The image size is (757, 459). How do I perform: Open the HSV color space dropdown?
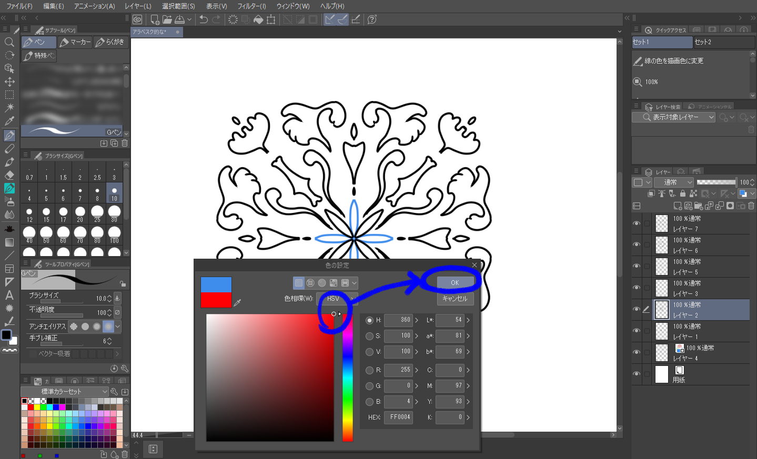pyautogui.click(x=337, y=299)
